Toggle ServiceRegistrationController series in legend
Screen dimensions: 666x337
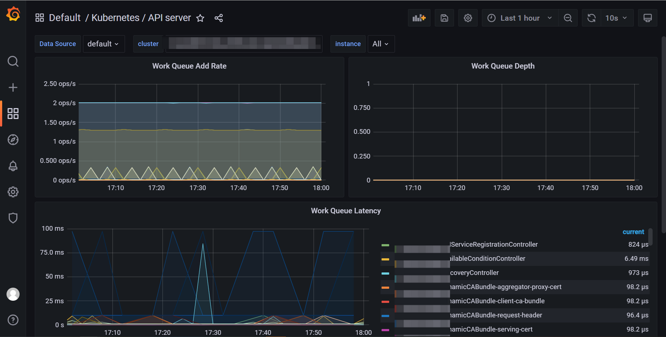(494, 244)
